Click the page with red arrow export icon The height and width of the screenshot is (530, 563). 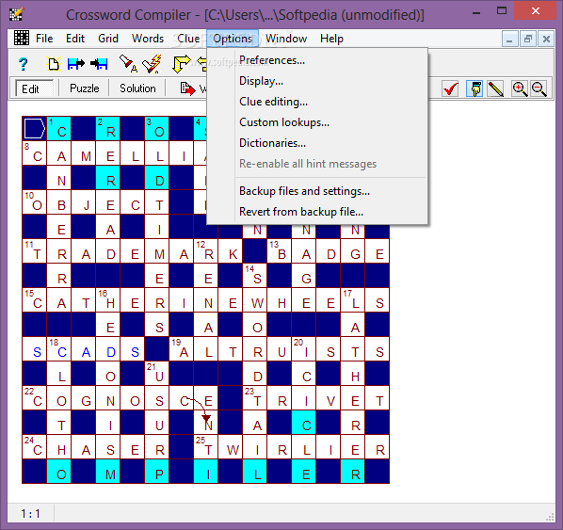[x=187, y=88]
